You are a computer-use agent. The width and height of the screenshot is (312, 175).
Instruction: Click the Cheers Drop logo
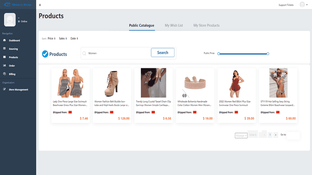(x=18, y=5)
